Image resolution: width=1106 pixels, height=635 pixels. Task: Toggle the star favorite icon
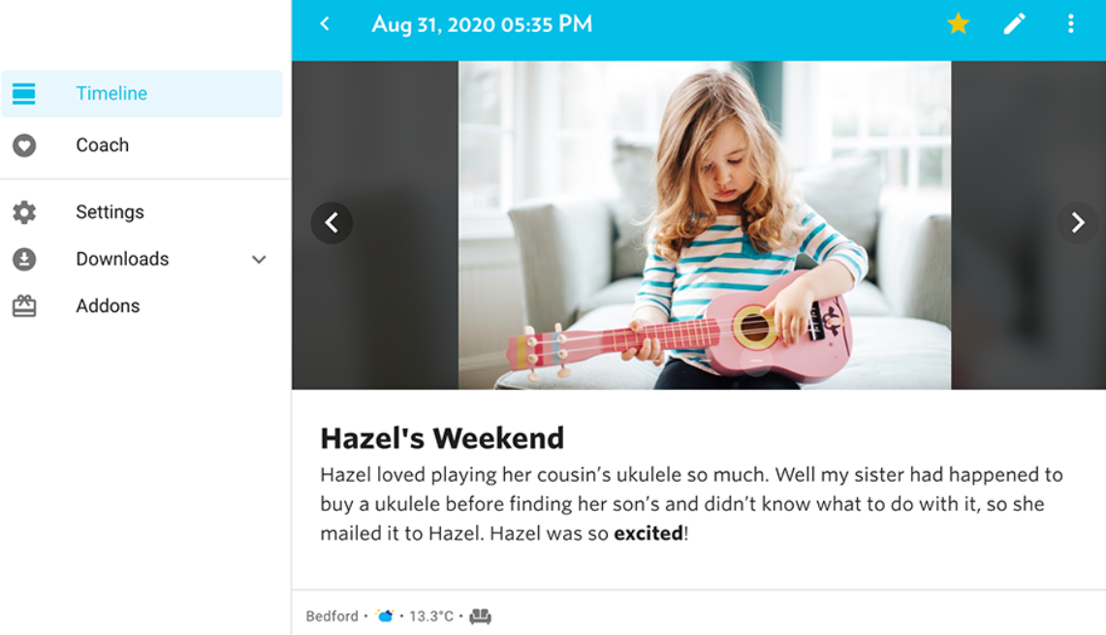(958, 24)
